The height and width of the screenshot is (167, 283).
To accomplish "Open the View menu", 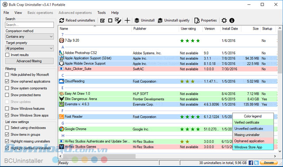I will 18,13.
